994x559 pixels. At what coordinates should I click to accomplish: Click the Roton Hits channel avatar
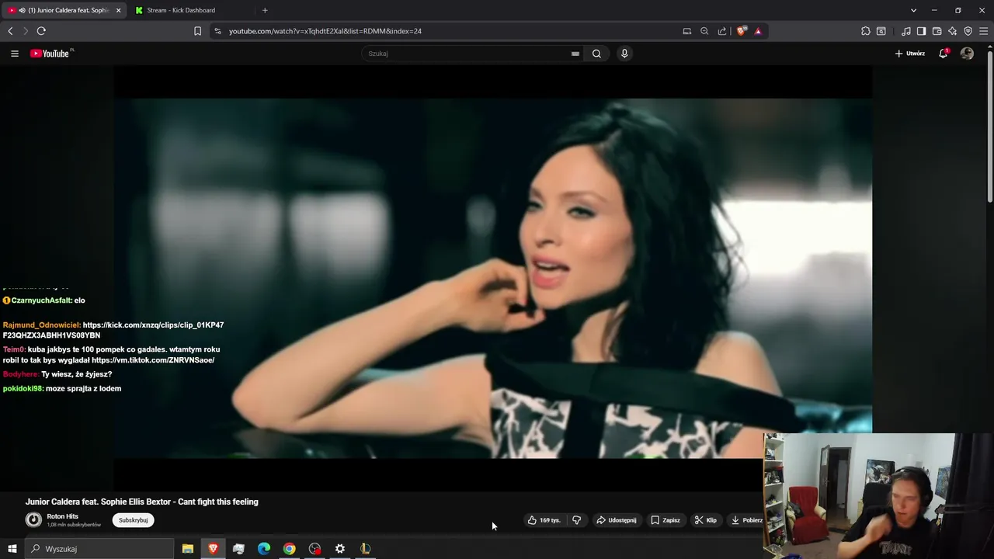(x=33, y=520)
